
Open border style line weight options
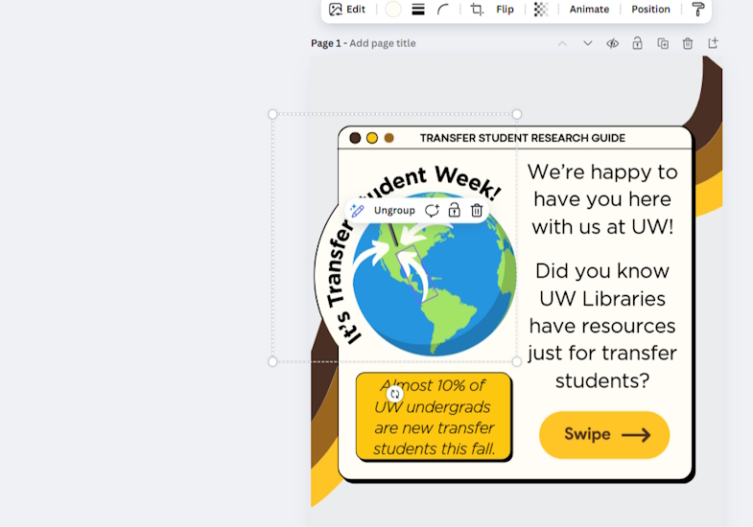[418, 10]
